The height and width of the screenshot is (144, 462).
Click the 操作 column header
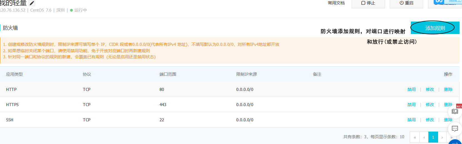pos(448,74)
